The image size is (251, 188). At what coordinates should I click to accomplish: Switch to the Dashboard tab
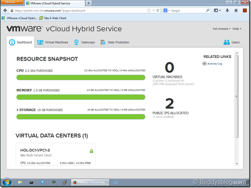(21, 42)
